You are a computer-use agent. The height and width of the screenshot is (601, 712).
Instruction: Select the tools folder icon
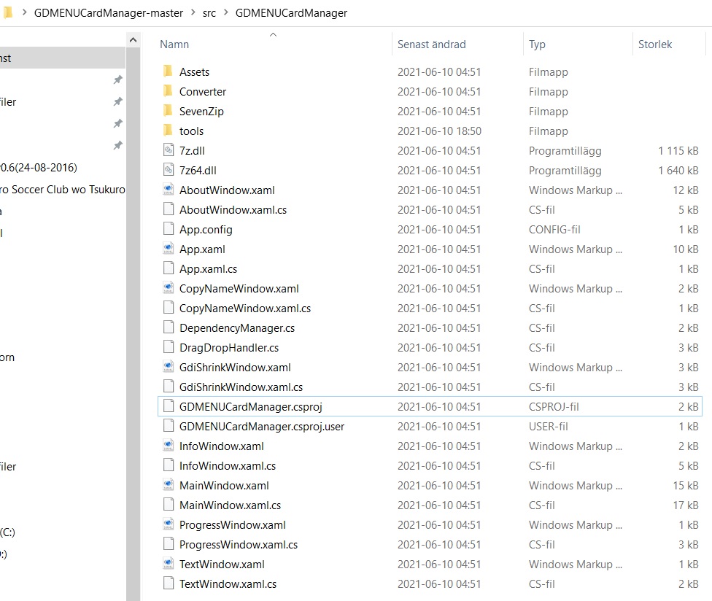(x=168, y=131)
